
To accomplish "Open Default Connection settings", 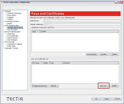I will (14, 13).
